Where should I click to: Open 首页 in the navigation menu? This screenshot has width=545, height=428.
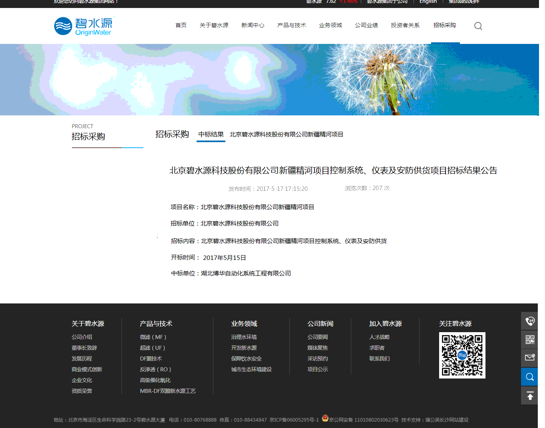[181, 25]
